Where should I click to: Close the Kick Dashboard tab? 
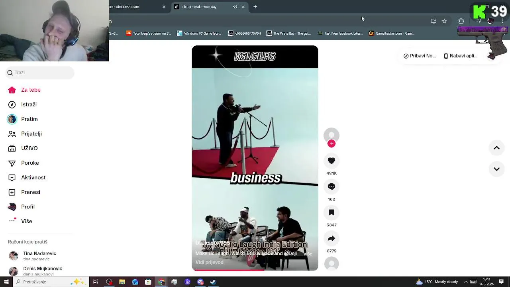point(164,7)
